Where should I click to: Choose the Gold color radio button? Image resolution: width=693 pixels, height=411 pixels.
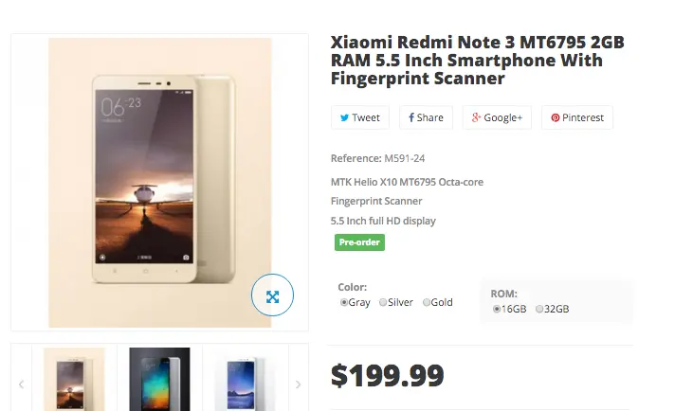tap(427, 302)
